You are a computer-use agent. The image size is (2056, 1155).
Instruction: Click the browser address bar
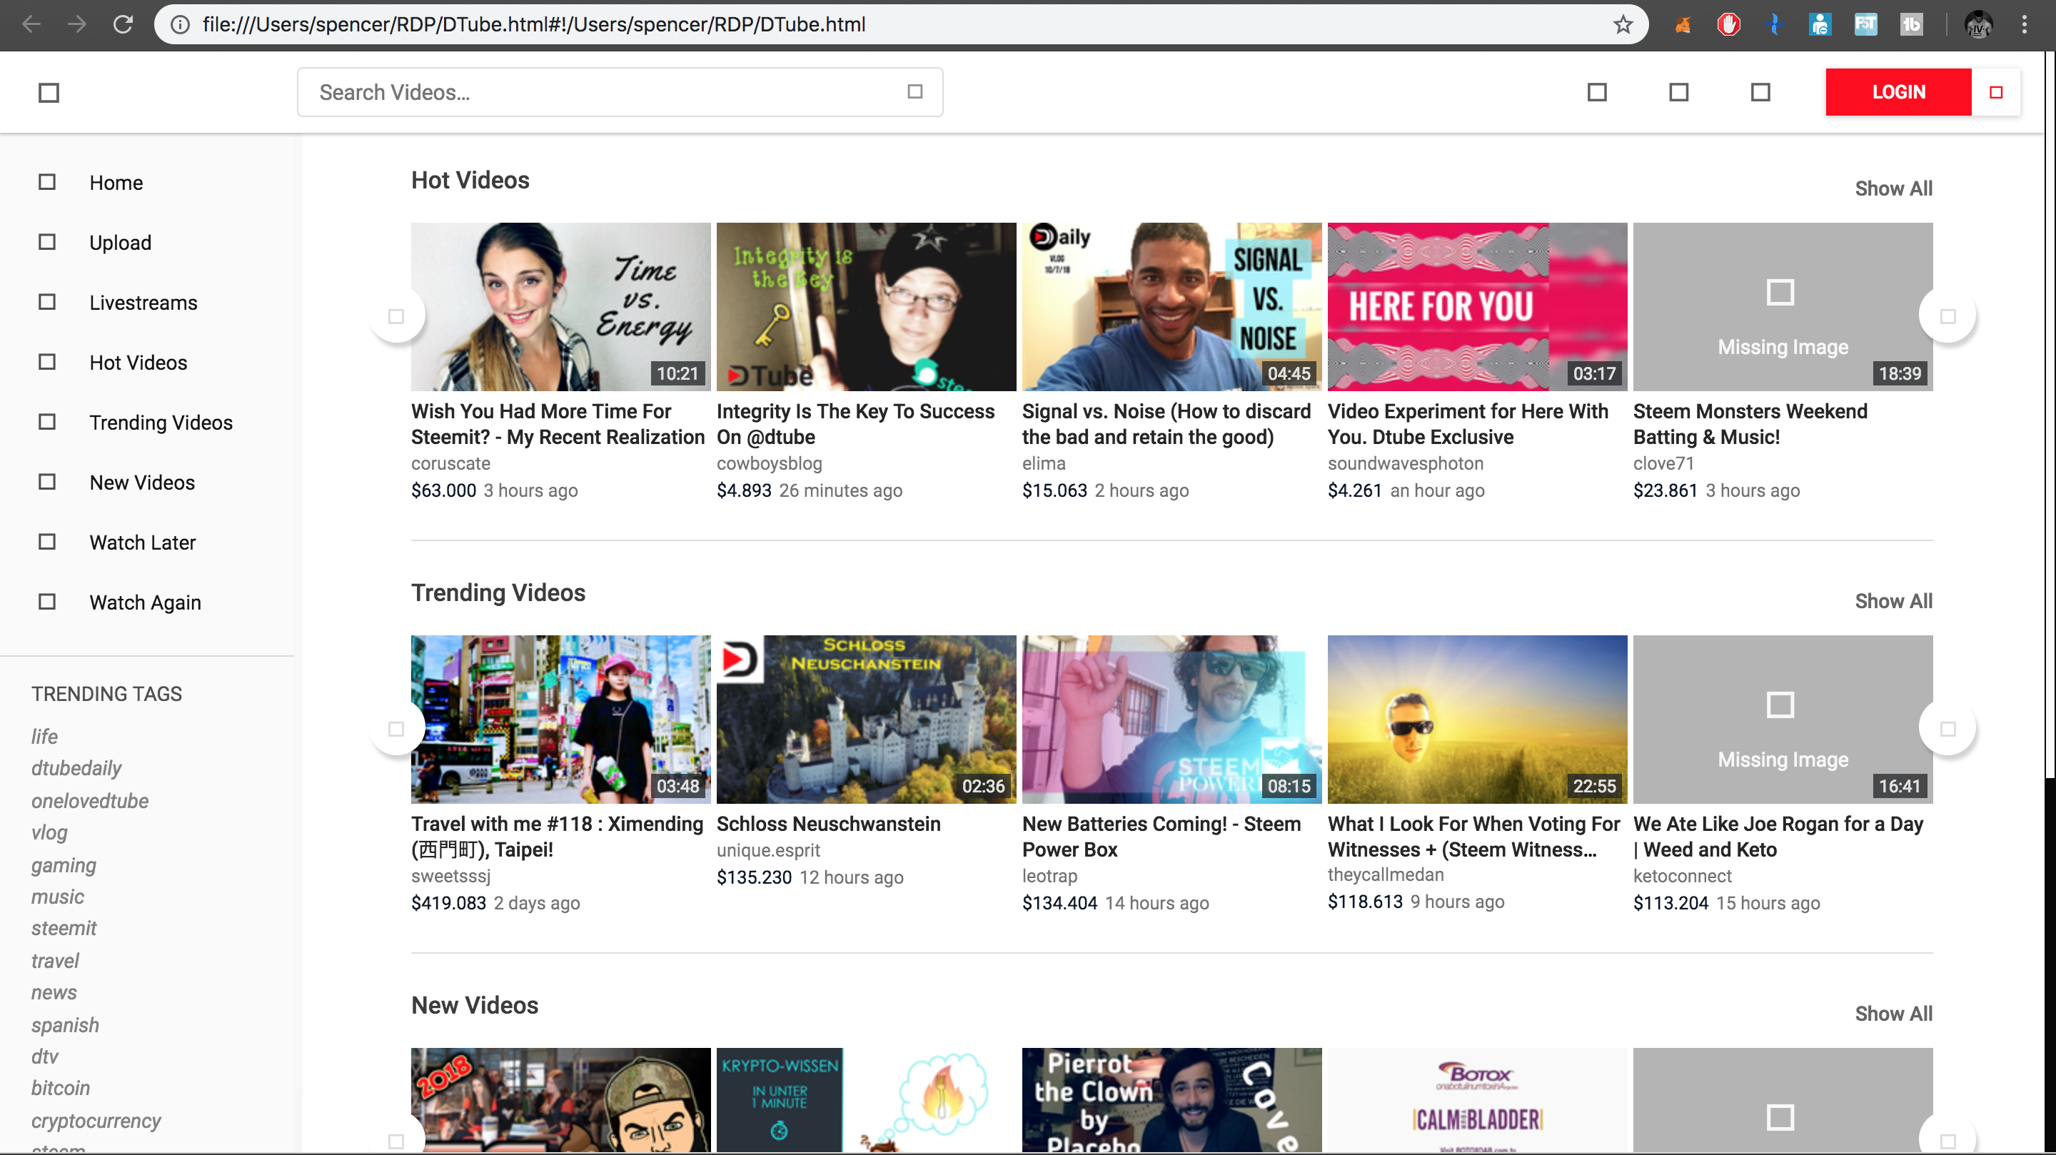click(900, 25)
